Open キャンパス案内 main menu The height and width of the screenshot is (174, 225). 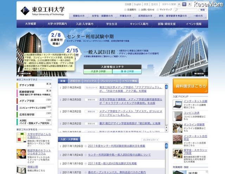pos(139,24)
